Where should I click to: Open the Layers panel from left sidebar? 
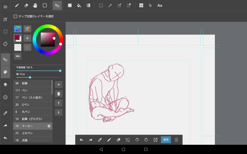(5, 84)
